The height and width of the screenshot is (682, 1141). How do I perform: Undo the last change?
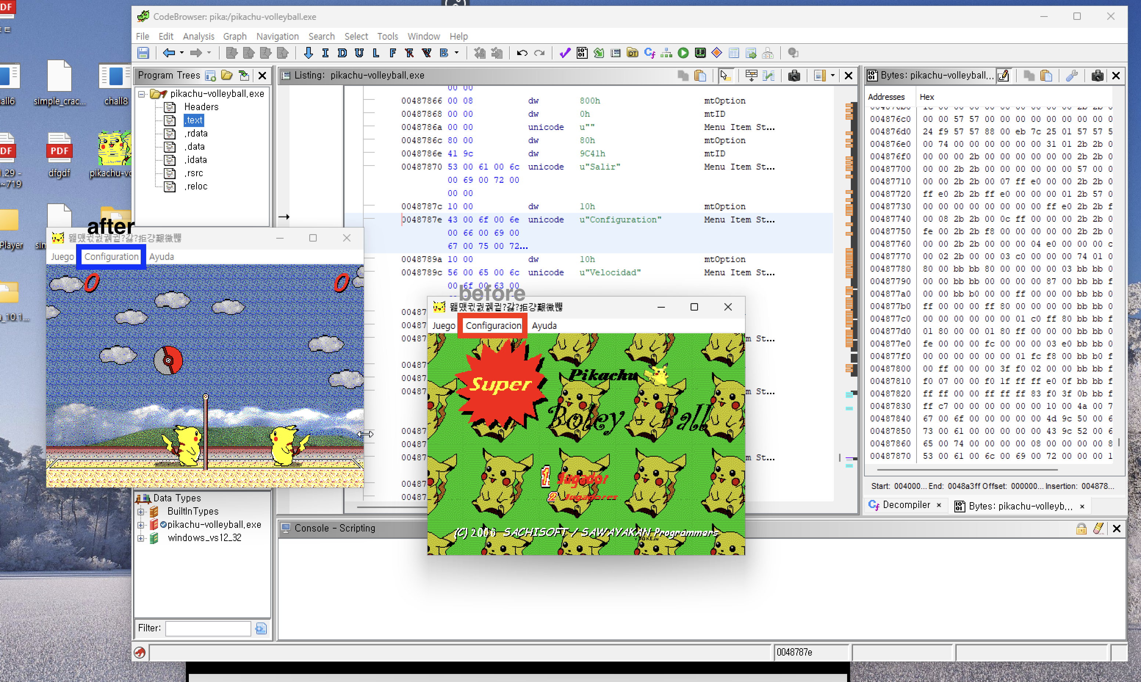coord(522,53)
